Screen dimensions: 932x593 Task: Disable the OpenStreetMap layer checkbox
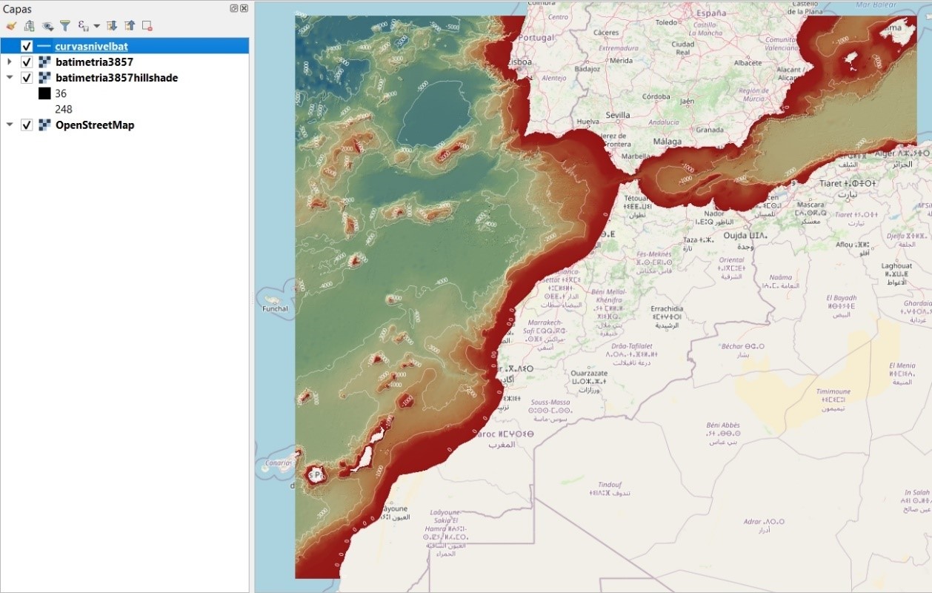tap(27, 125)
